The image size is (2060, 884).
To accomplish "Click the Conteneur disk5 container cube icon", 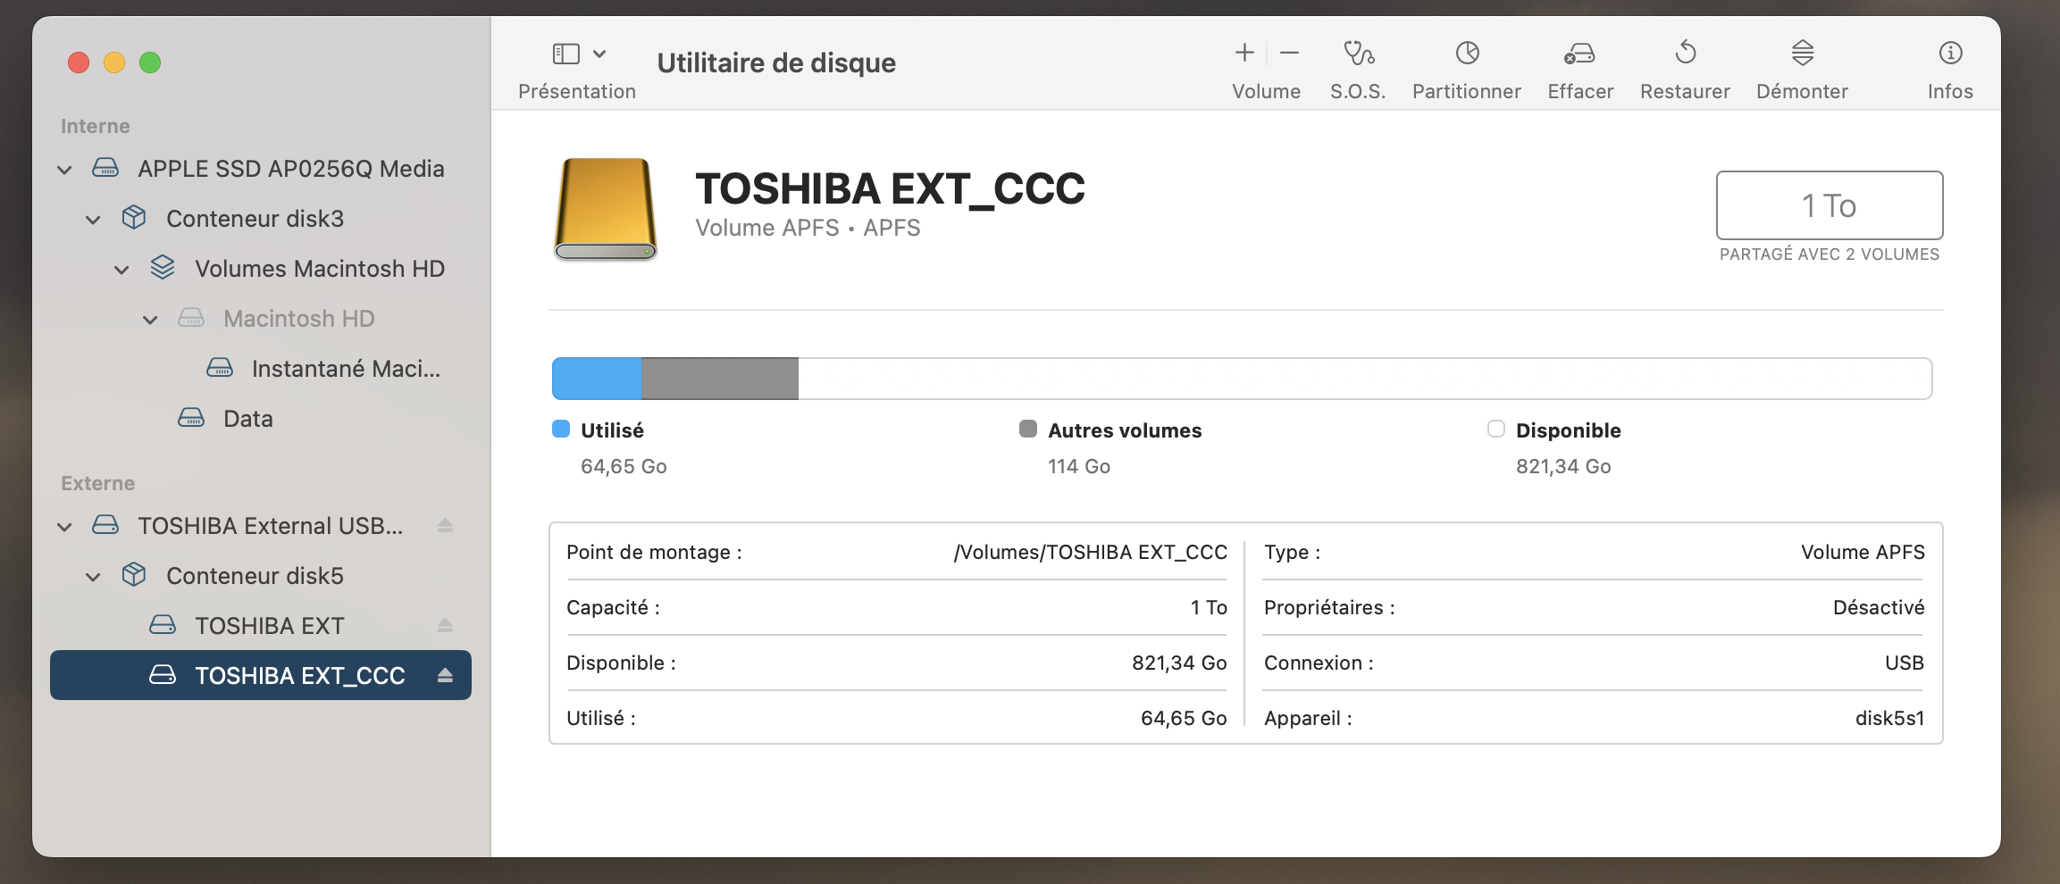I will click(x=134, y=575).
